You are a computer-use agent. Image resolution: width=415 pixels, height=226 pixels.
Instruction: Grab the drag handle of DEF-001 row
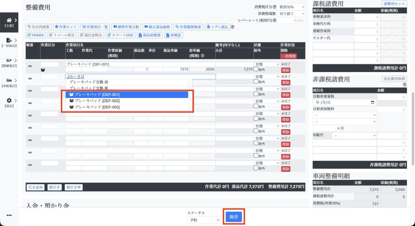pos(30,66)
